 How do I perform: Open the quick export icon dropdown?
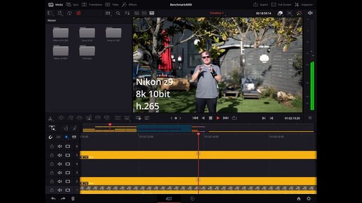tap(280, 13)
